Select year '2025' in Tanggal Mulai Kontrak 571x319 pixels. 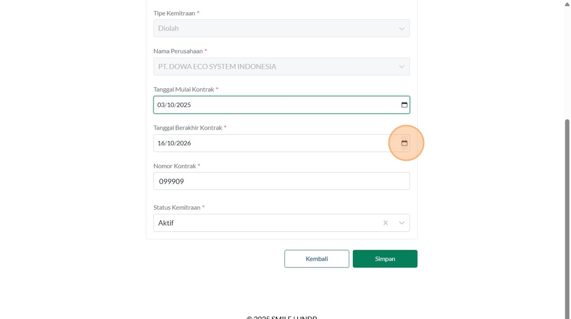click(x=184, y=105)
